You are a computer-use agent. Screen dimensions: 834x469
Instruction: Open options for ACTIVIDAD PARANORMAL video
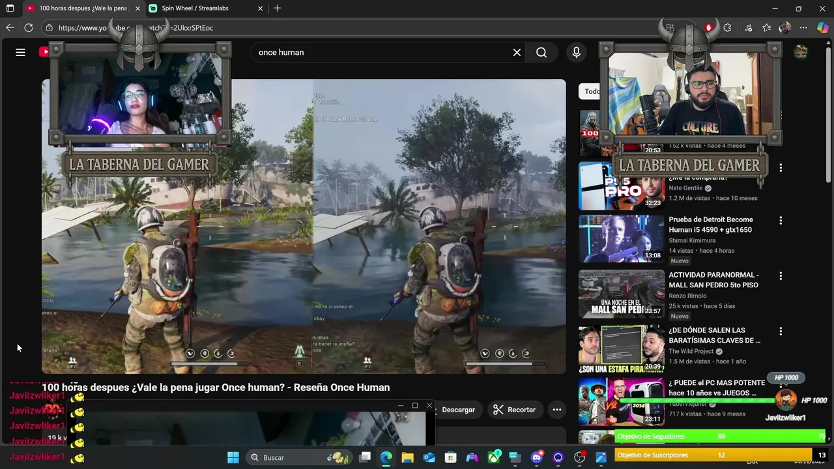point(781,276)
